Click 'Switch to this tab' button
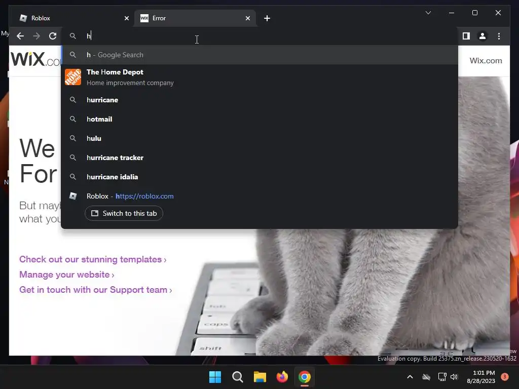Viewport: 519px width, 389px height. point(124,213)
